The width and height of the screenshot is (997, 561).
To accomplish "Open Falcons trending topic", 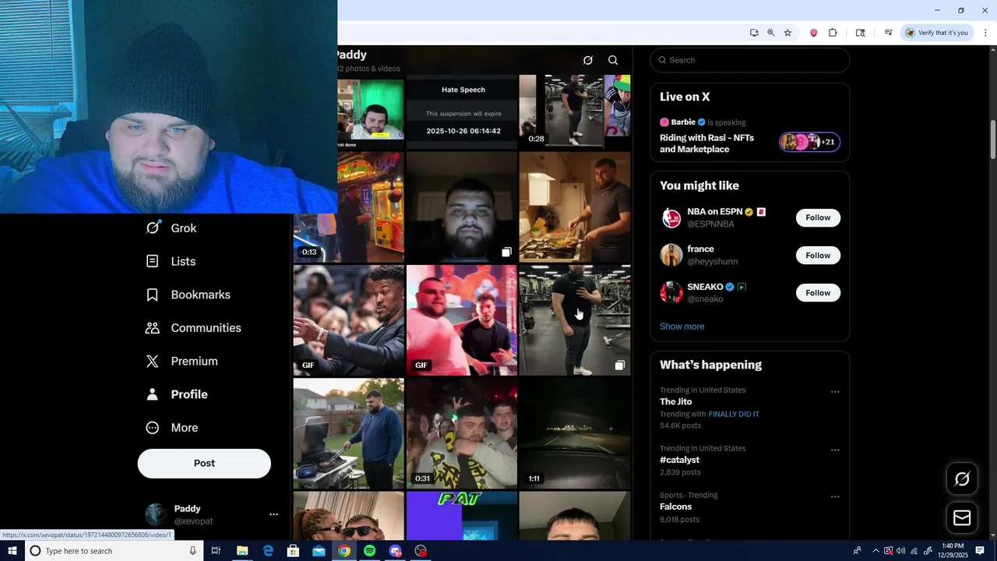I will (x=675, y=506).
